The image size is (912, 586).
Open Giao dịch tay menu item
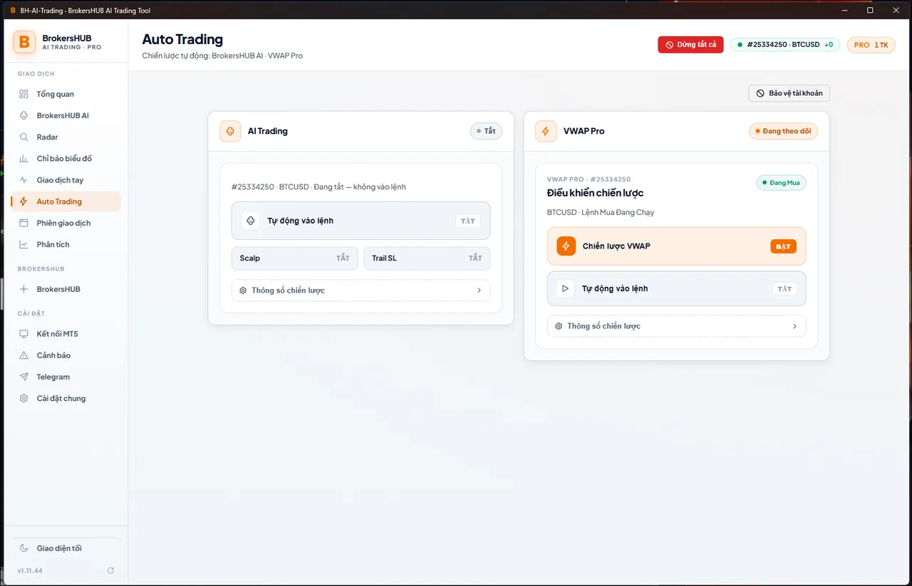(x=66, y=180)
